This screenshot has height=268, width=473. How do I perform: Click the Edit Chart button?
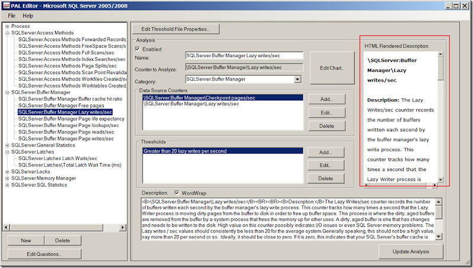click(332, 68)
